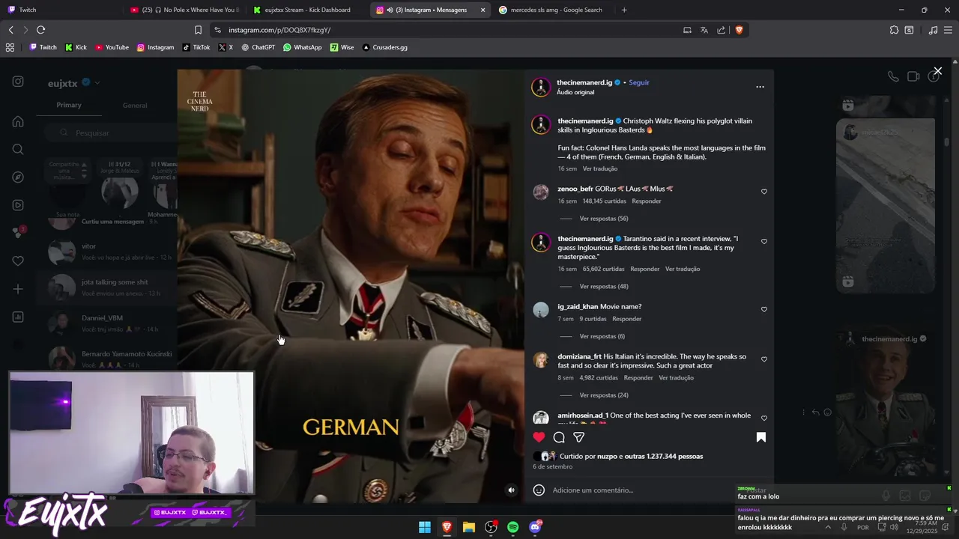959x539 pixels.
Task: Expand 'Ver respostas (48)' replies
Action: 603,286
